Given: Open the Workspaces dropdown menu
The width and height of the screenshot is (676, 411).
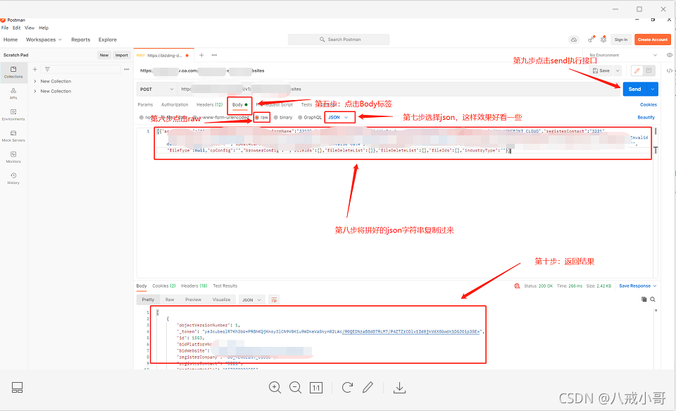Looking at the screenshot, I should (x=44, y=39).
